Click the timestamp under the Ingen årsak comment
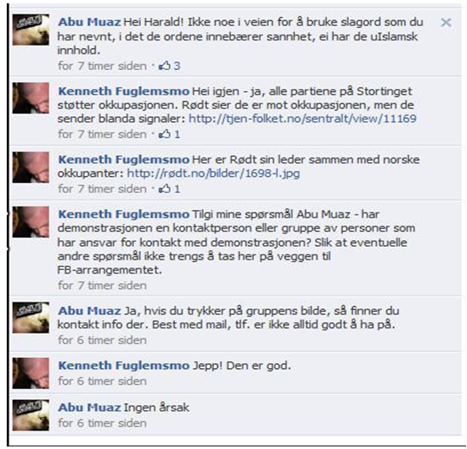467x449 pixels. coord(102,423)
